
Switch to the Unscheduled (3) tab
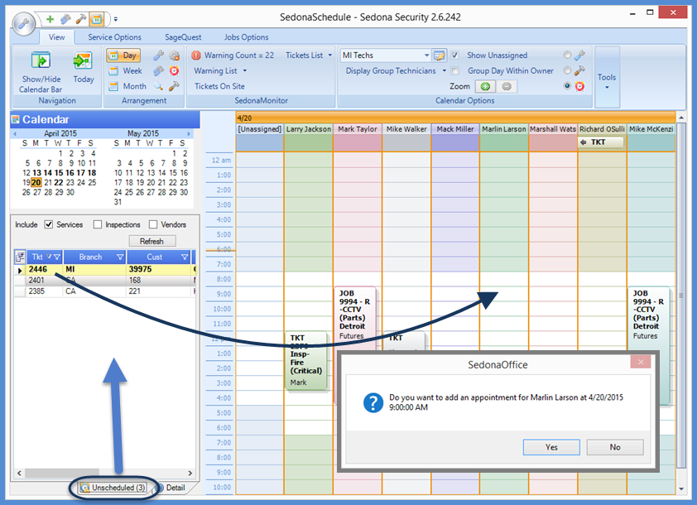point(113,488)
